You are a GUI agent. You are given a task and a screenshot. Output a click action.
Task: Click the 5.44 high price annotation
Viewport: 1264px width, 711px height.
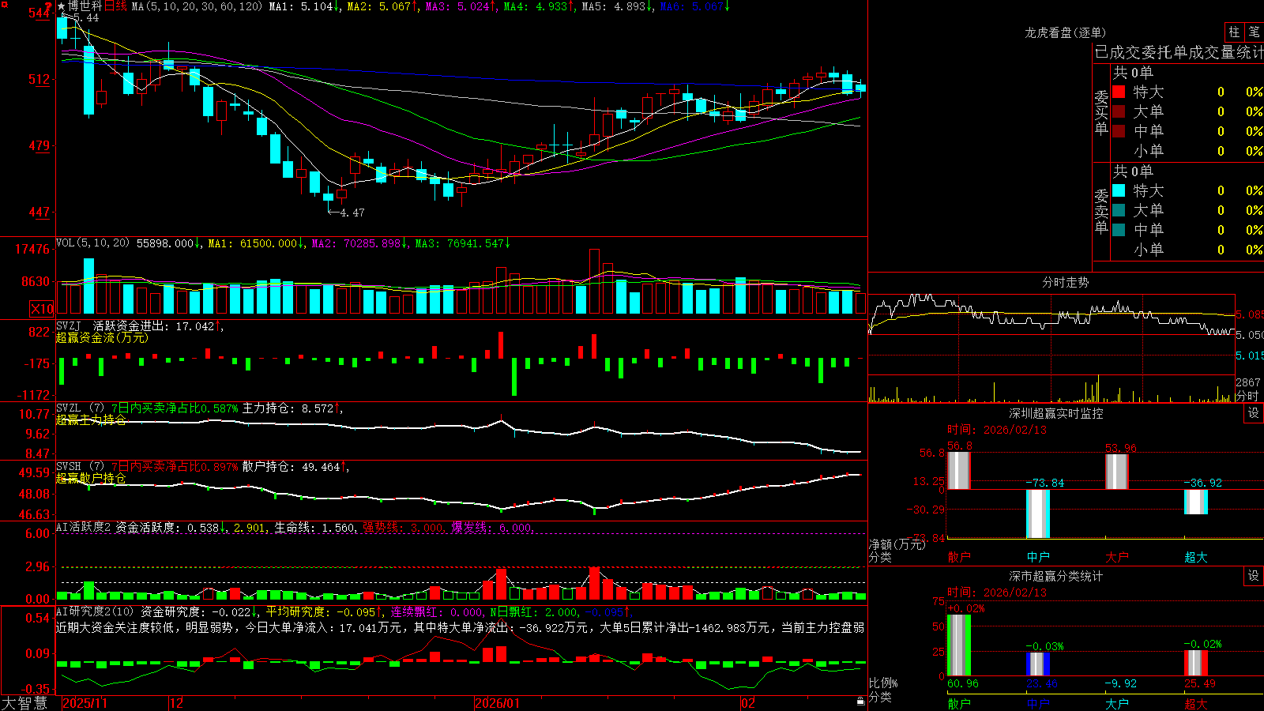click(86, 17)
